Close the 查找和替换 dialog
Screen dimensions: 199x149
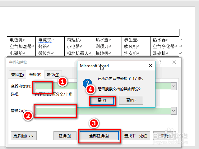click(174, 62)
